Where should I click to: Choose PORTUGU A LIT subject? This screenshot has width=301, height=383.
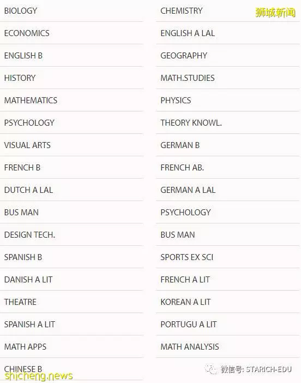tap(227, 324)
